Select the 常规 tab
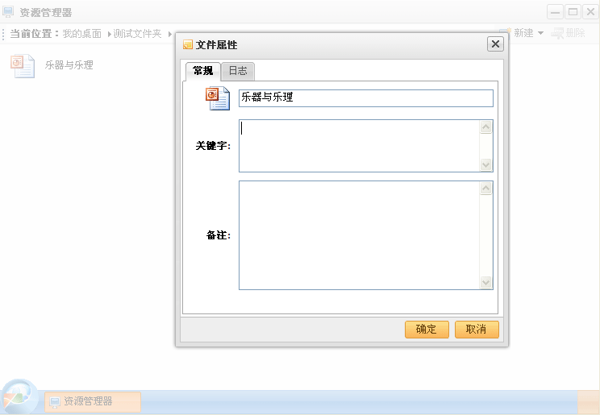The height and width of the screenshot is (415, 600). [x=203, y=72]
